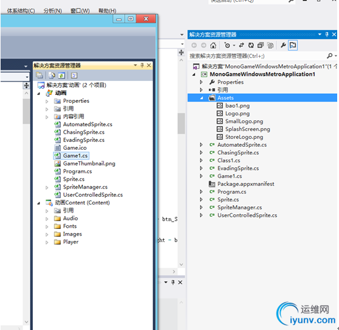Select solution node 解决方案'动画' (2 个项目)
The width and height of the screenshot is (339, 330).
click(x=76, y=85)
